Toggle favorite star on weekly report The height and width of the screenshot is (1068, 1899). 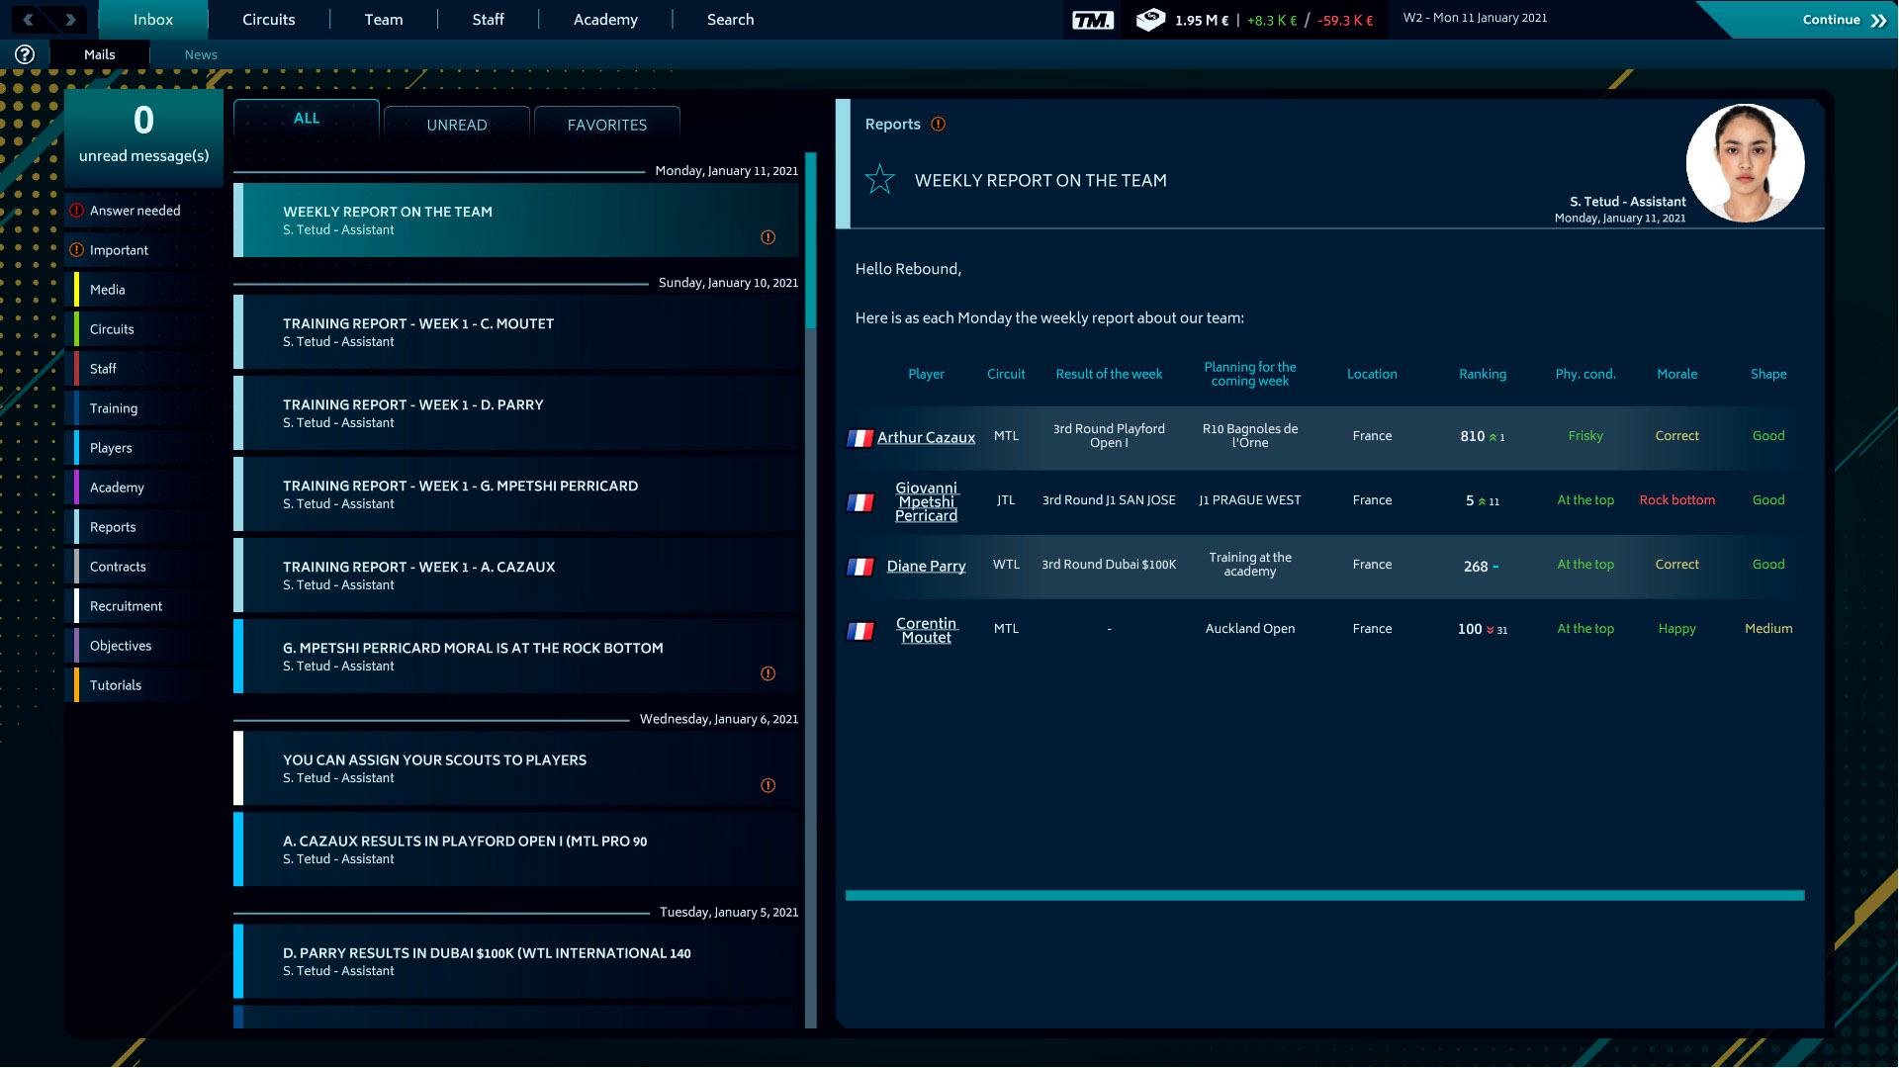click(x=879, y=180)
